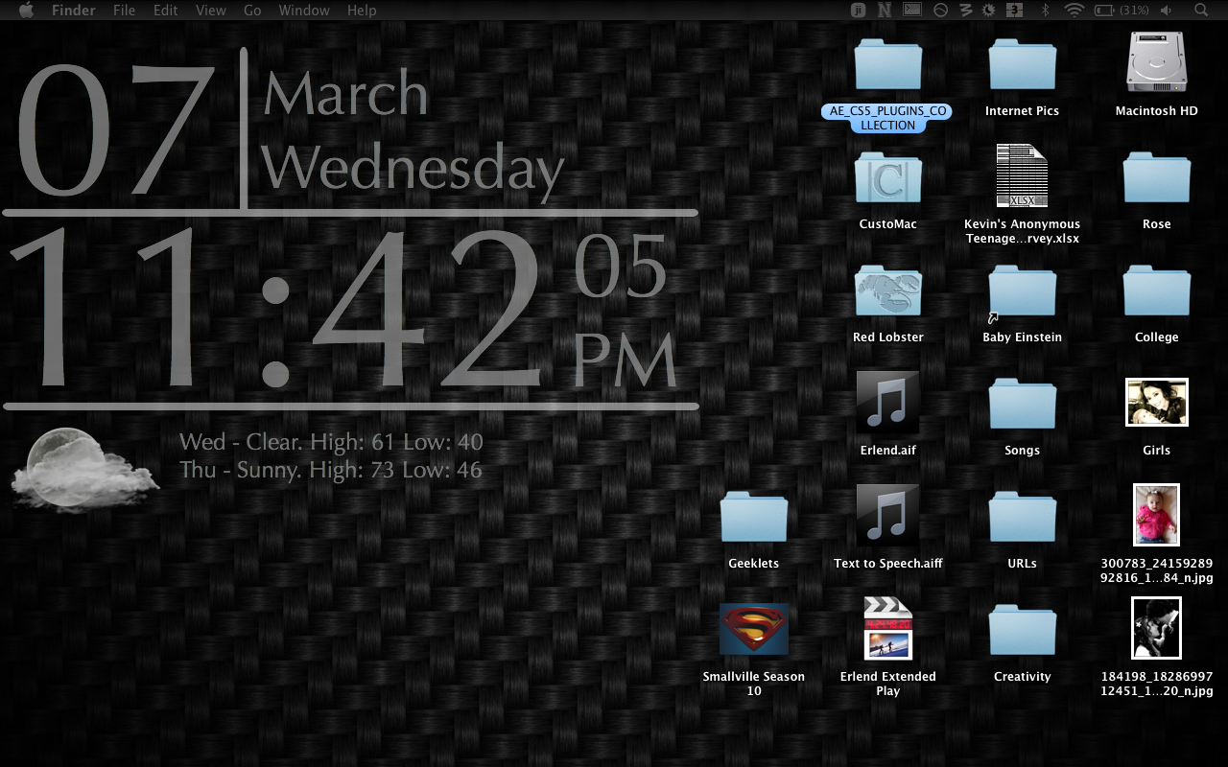Viewport: 1228px width, 767px height.
Task: Open Kevin's Anonymous Teenage survey spreadsheet
Action: click(x=1022, y=177)
